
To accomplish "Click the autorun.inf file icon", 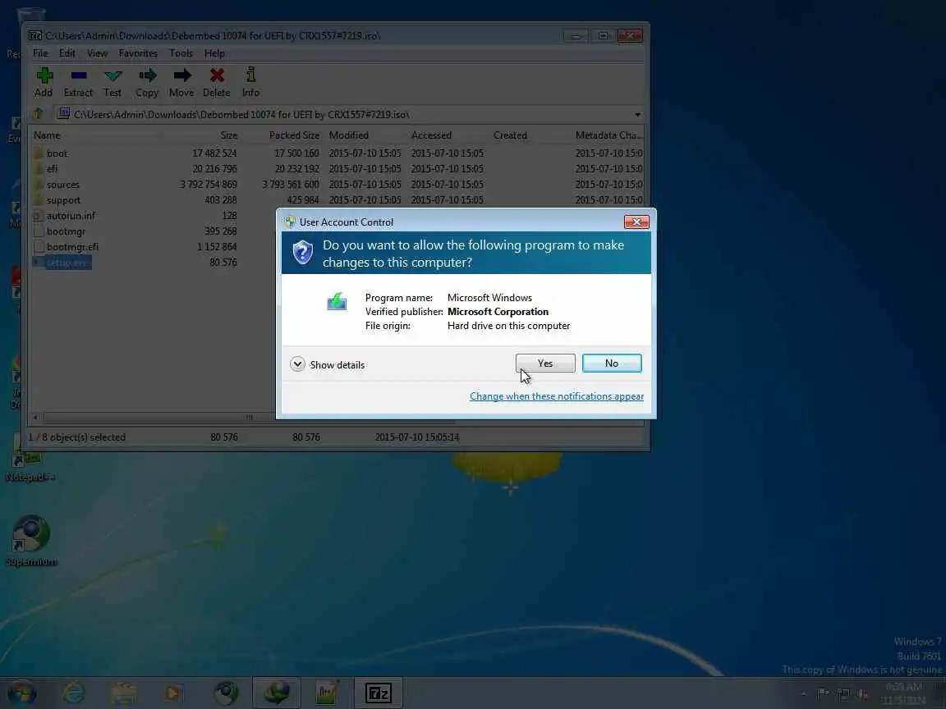I will [38, 216].
